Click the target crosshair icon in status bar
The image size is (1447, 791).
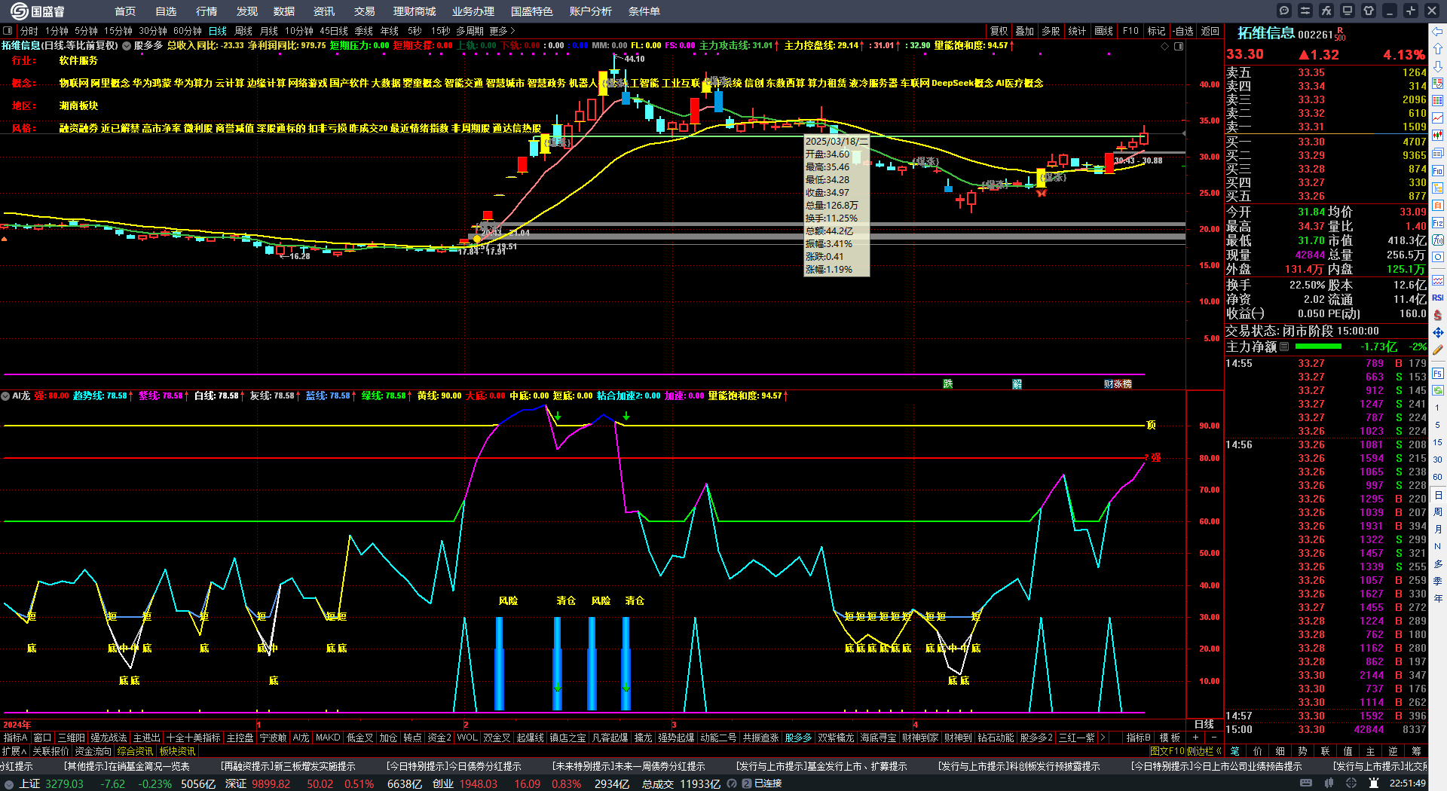(1351, 783)
